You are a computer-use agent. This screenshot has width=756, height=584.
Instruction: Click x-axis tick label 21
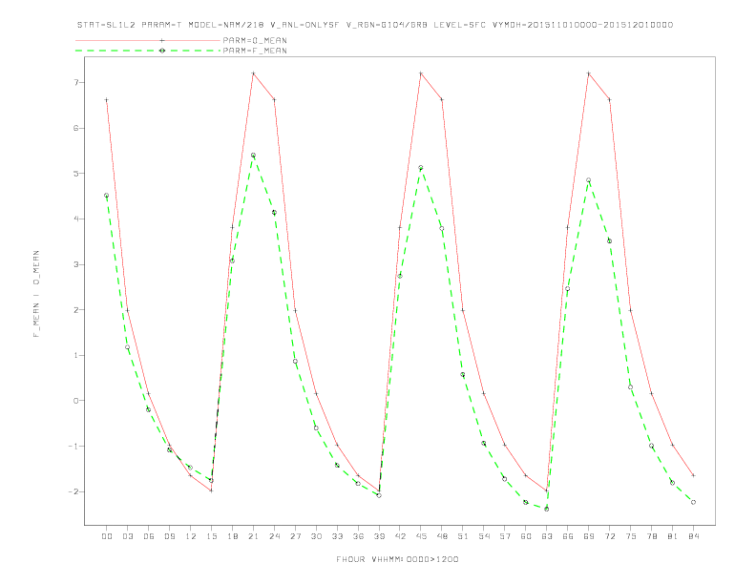pos(253,536)
